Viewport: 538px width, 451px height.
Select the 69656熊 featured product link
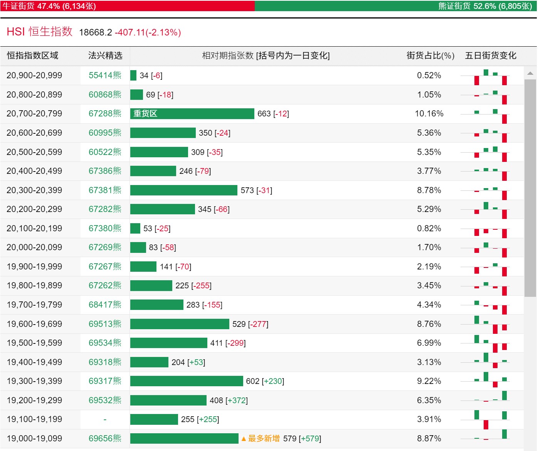click(x=105, y=439)
